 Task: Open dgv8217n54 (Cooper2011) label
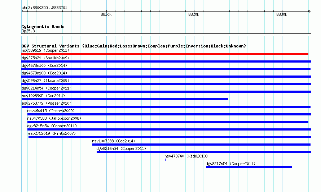pos(230,164)
